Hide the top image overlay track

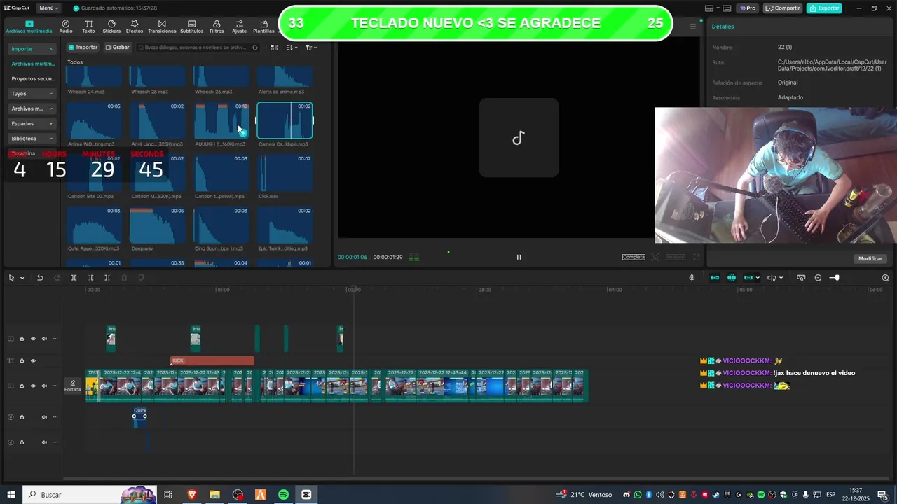click(33, 339)
